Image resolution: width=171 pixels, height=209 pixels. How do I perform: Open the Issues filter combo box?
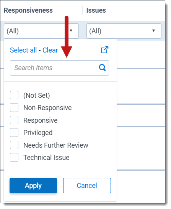124,31
